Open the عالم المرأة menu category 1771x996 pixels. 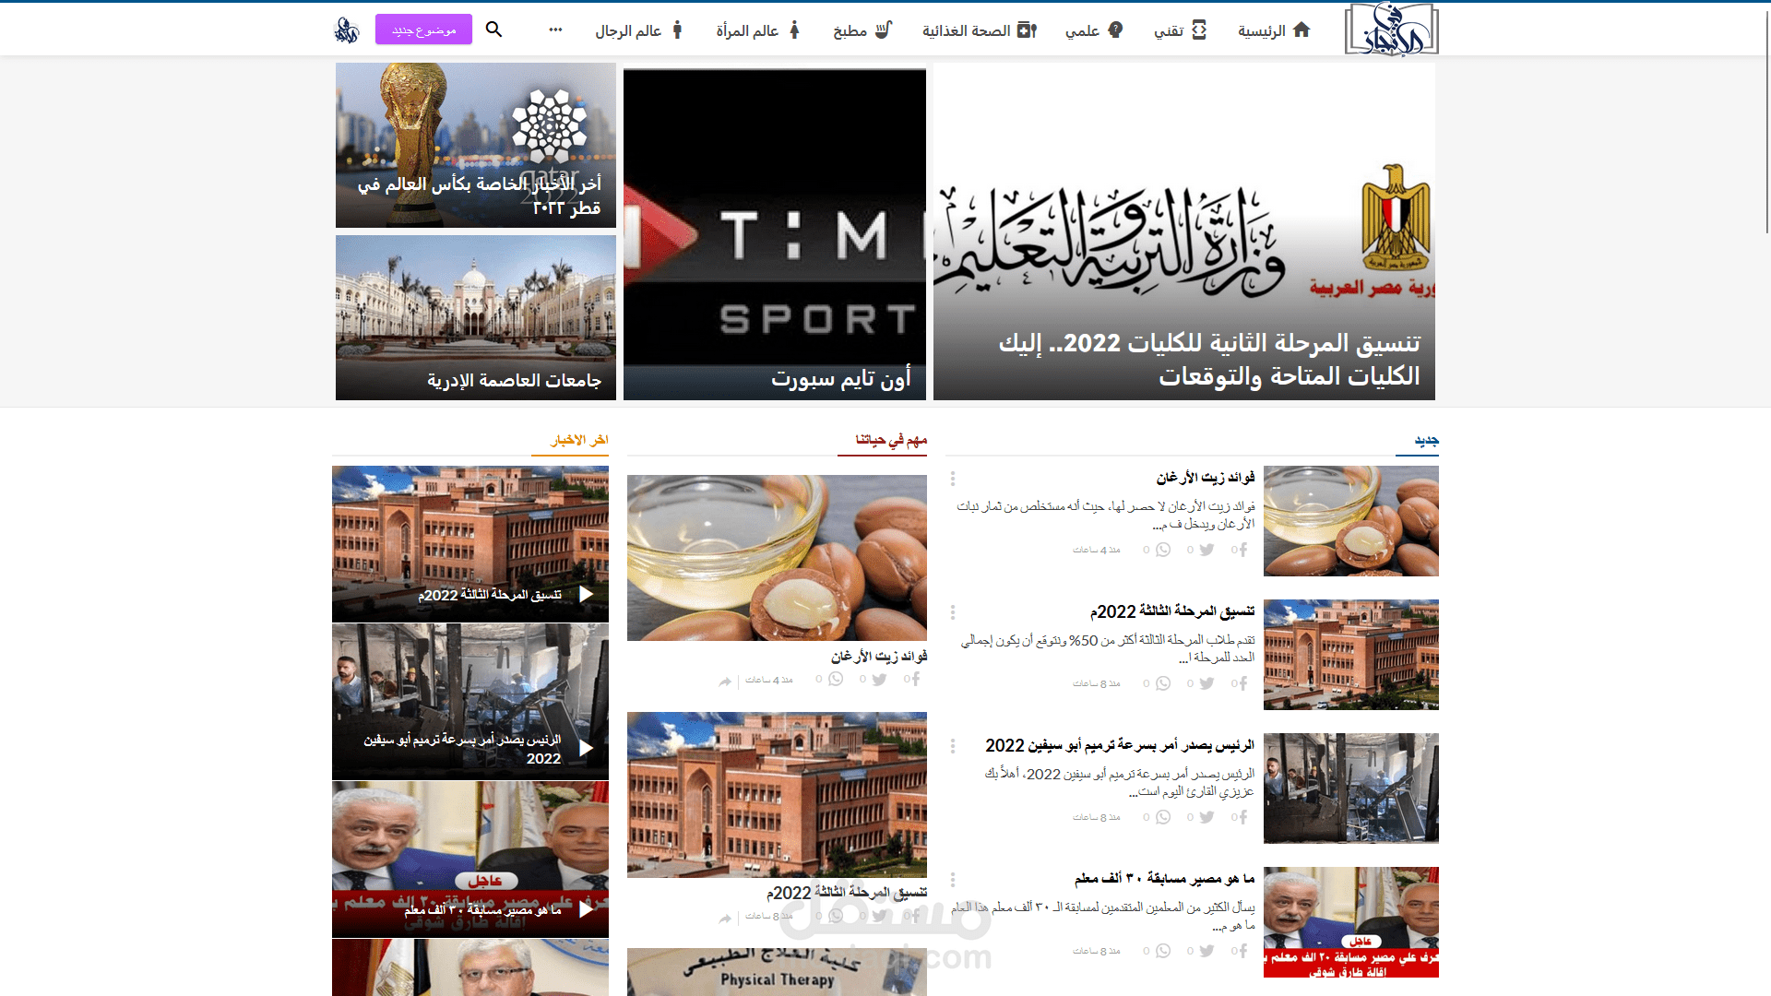point(758,30)
